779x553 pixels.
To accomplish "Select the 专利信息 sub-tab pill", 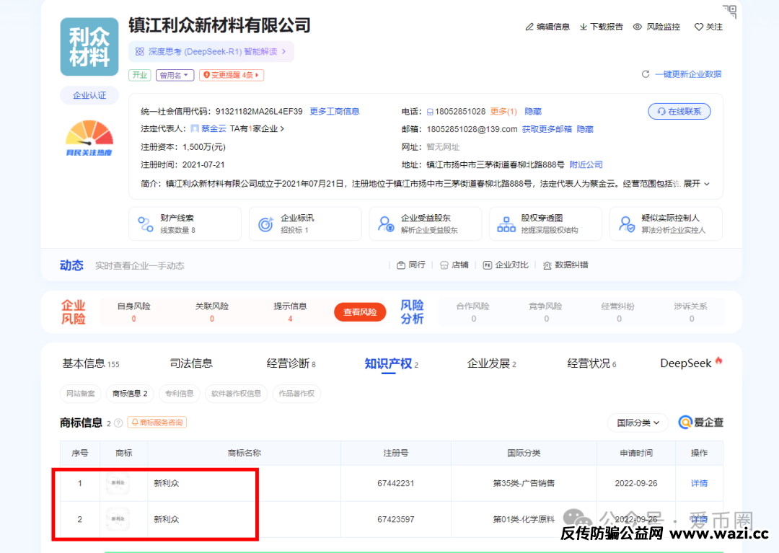I will (x=180, y=393).
